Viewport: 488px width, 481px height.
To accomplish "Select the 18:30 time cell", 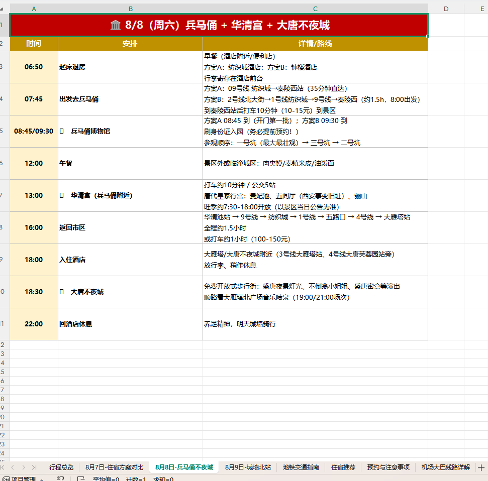I will 34,292.
